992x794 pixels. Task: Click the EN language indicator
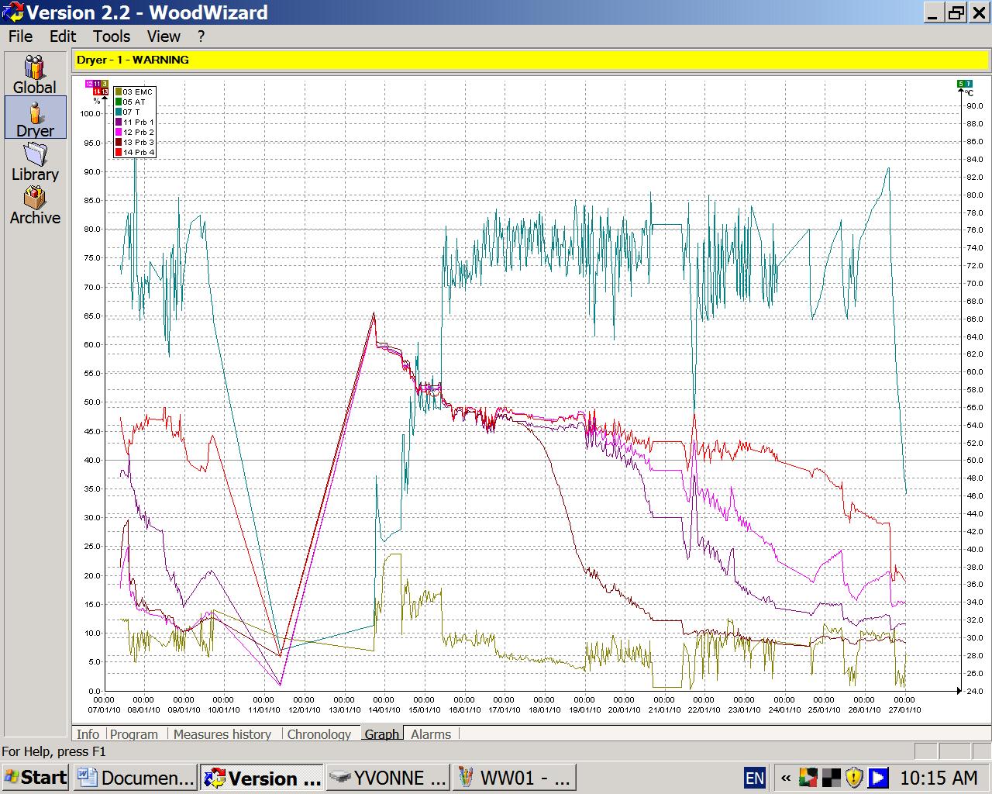[754, 778]
